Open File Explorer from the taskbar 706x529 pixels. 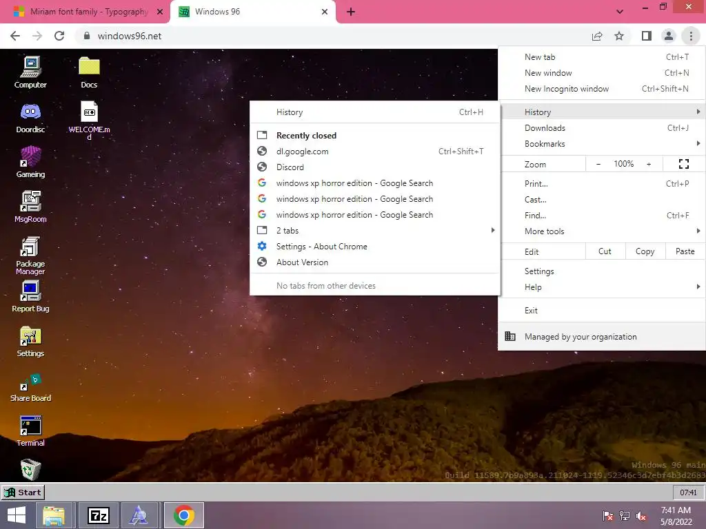tap(54, 515)
